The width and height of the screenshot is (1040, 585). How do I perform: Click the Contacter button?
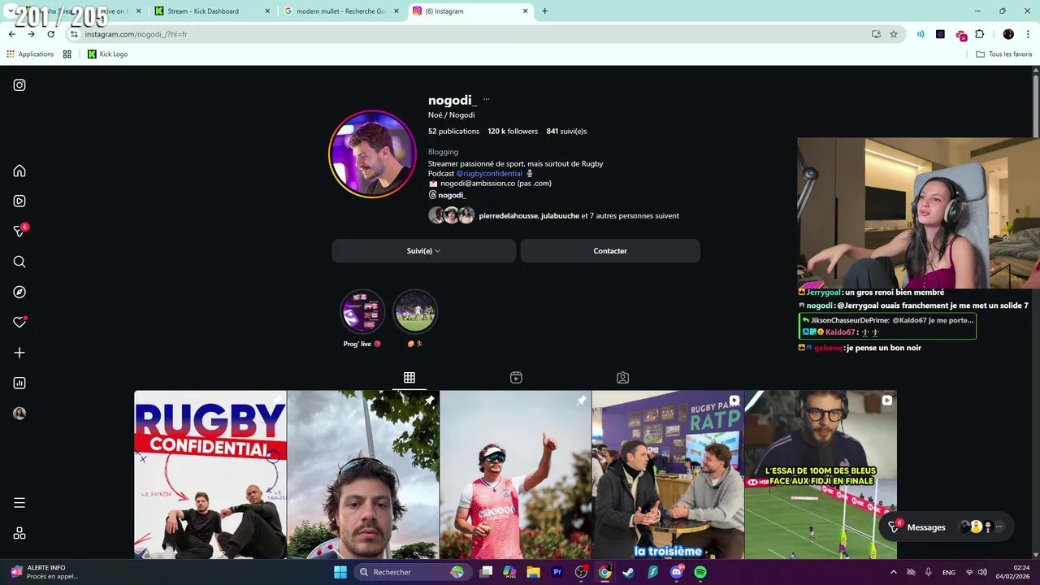click(x=610, y=251)
